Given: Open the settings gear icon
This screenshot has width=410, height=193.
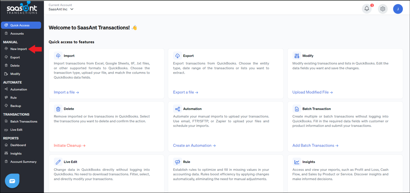Looking at the screenshot, I should pos(383,9).
